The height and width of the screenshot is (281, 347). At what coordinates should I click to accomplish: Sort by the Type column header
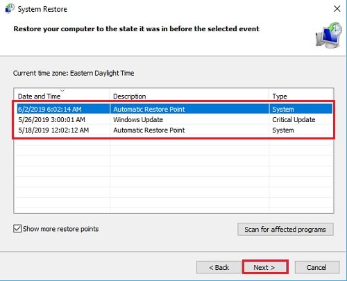(x=280, y=96)
